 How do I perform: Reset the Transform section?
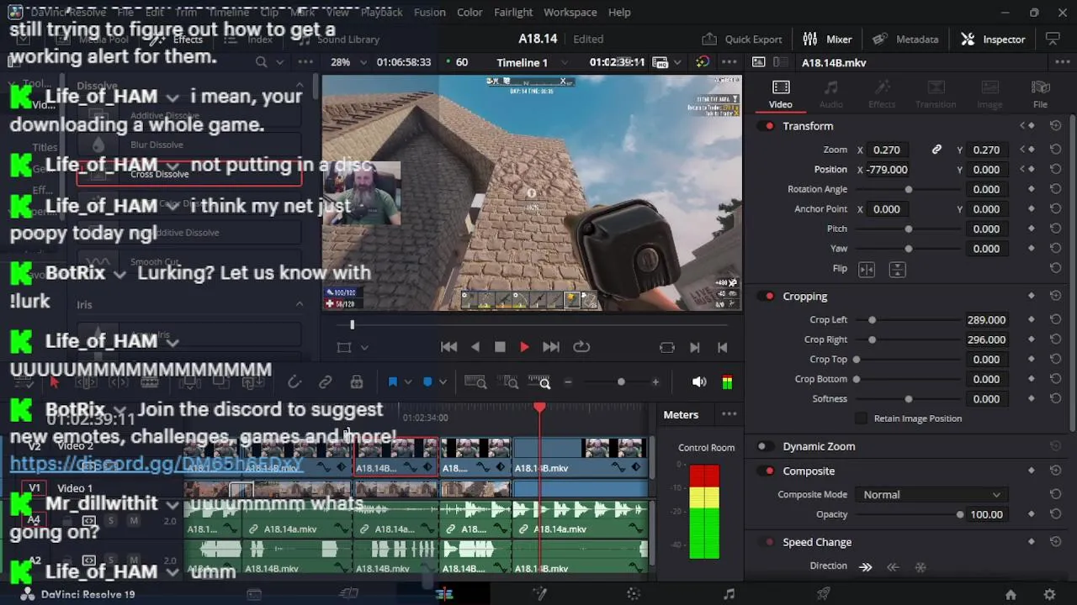[x=1055, y=126]
